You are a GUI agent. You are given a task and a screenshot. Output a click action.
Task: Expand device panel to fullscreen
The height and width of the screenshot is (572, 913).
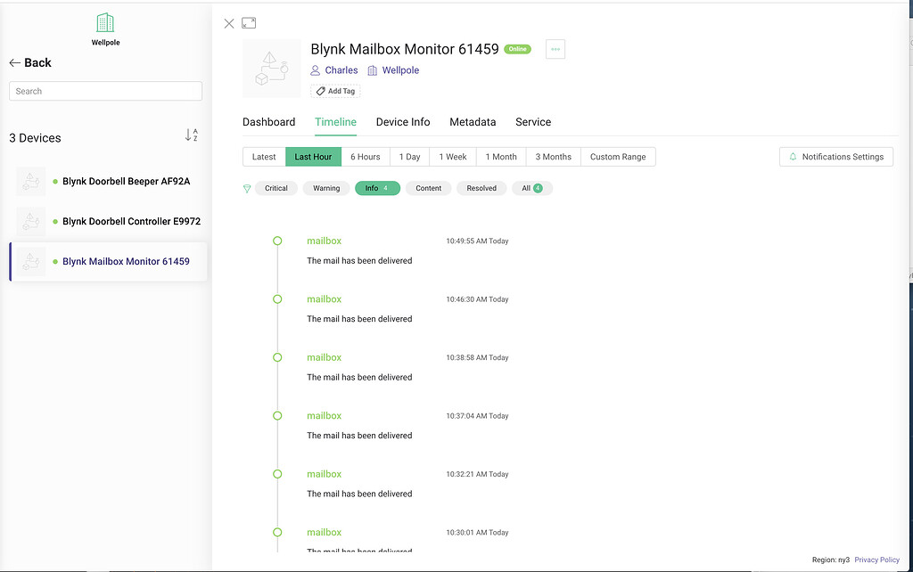click(249, 22)
